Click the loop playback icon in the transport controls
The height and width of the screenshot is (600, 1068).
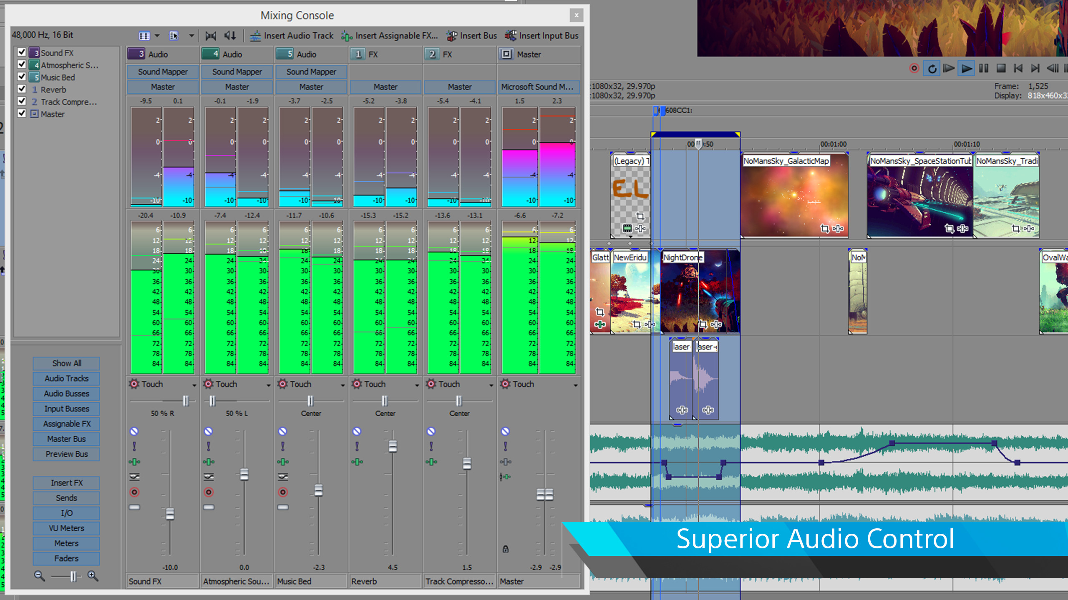[x=932, y=68]
